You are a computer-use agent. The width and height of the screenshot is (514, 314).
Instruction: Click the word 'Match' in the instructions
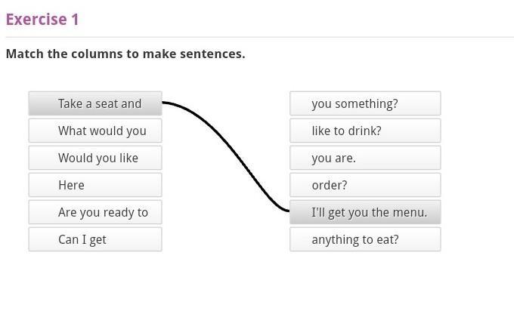point(24,54)
